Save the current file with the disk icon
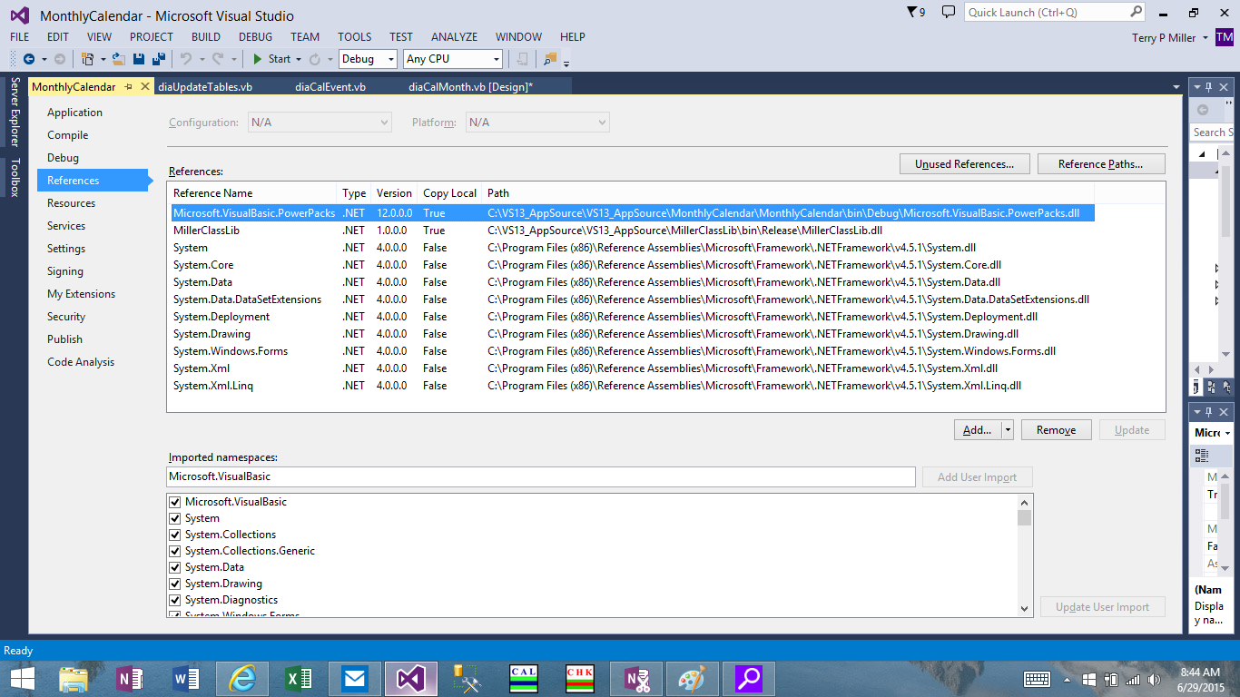 139,59
